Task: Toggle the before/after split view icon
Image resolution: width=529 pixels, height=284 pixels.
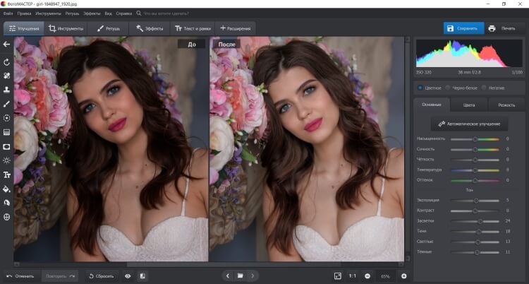Action: pyautogui.click(x=142, y=276)
